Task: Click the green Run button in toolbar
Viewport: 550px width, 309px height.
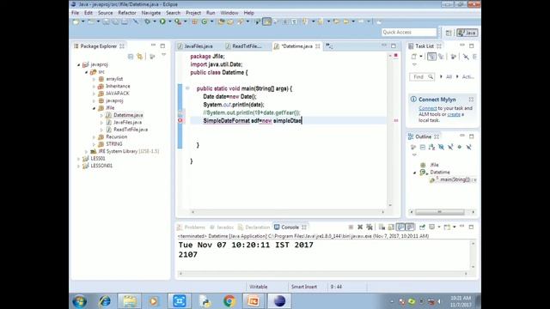Action: click(162, 21)
